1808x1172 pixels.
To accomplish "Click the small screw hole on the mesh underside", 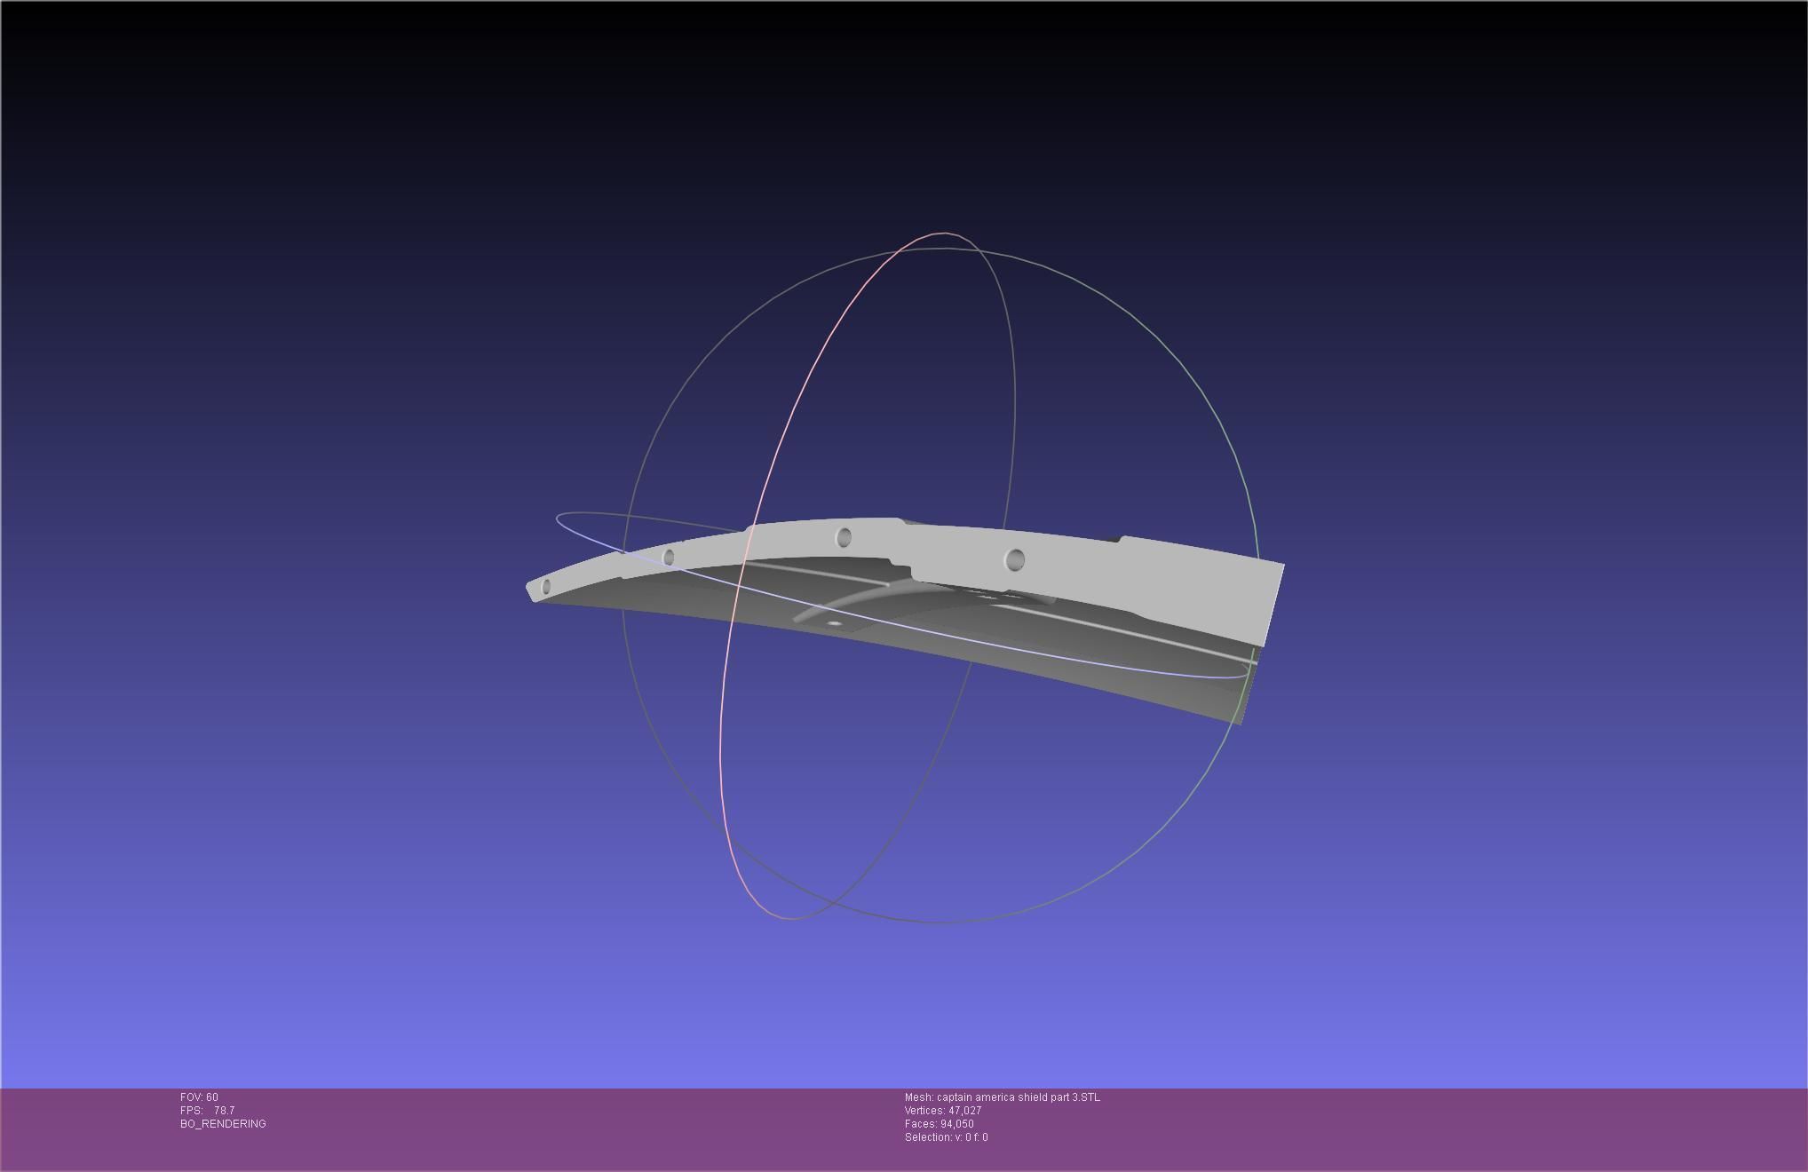I will tap(833, 623).
